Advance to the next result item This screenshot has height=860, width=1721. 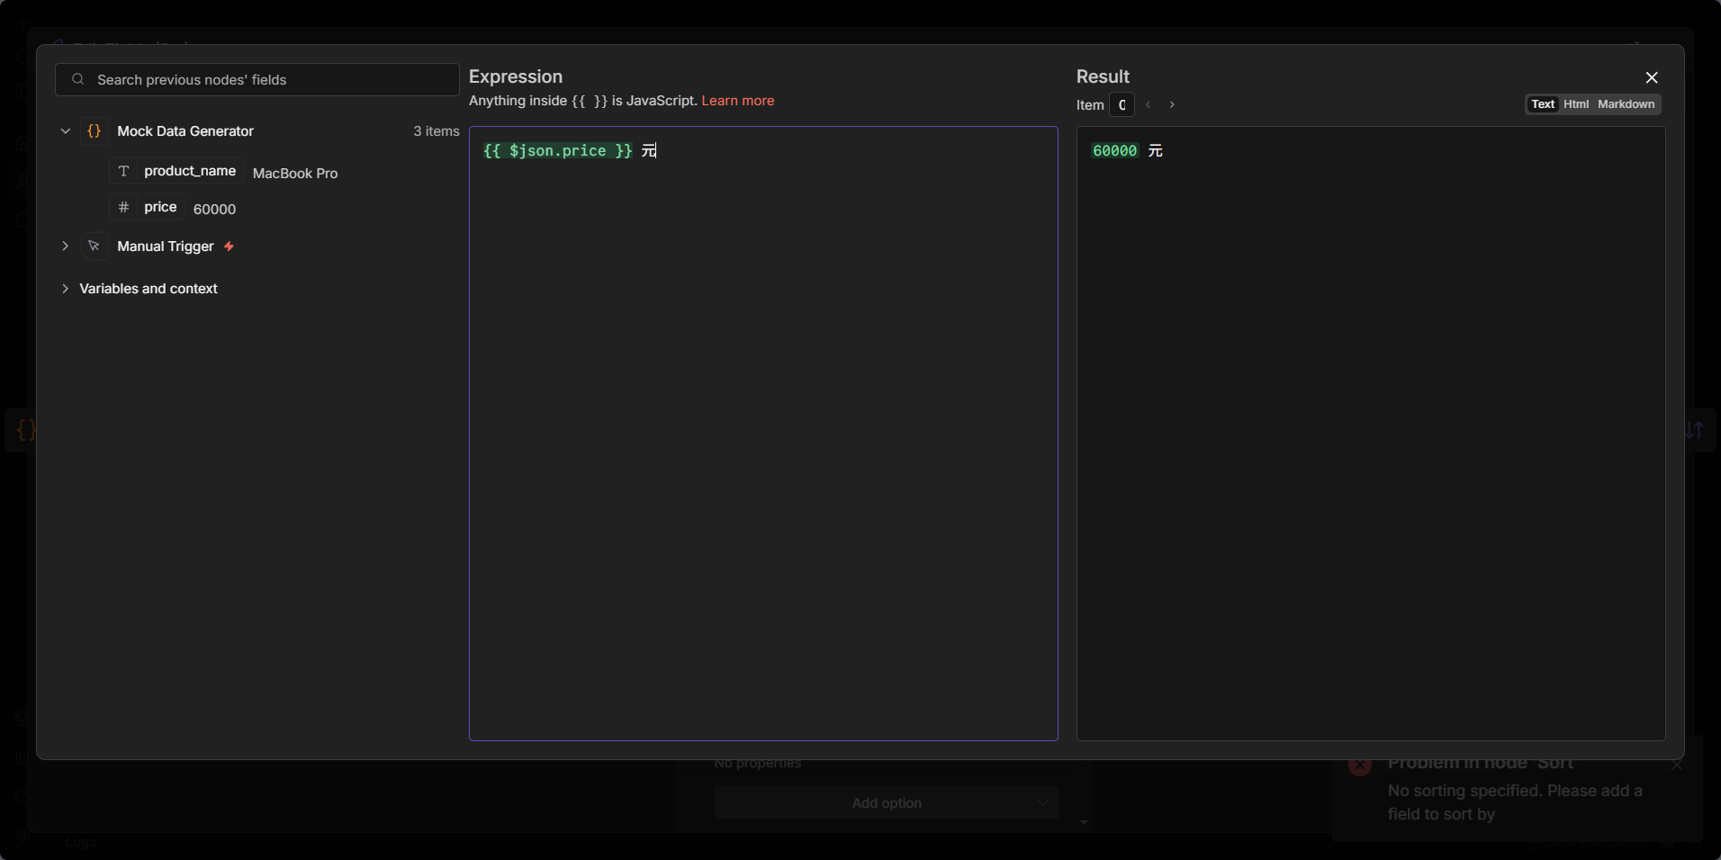1172,105
